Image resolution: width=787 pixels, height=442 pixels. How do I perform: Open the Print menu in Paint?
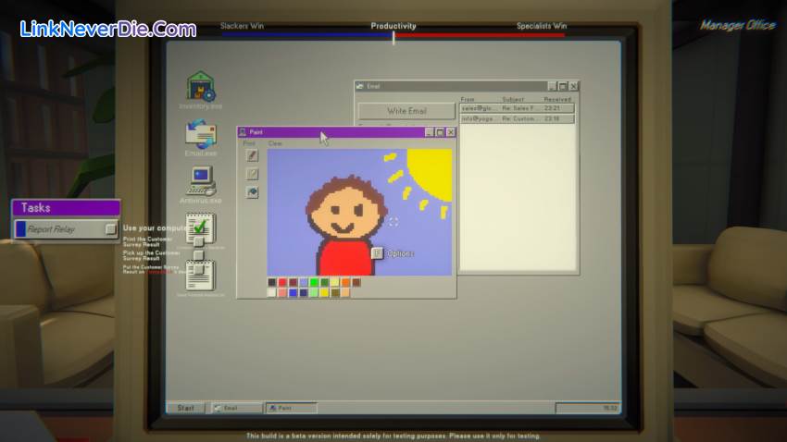click(248, 143)
